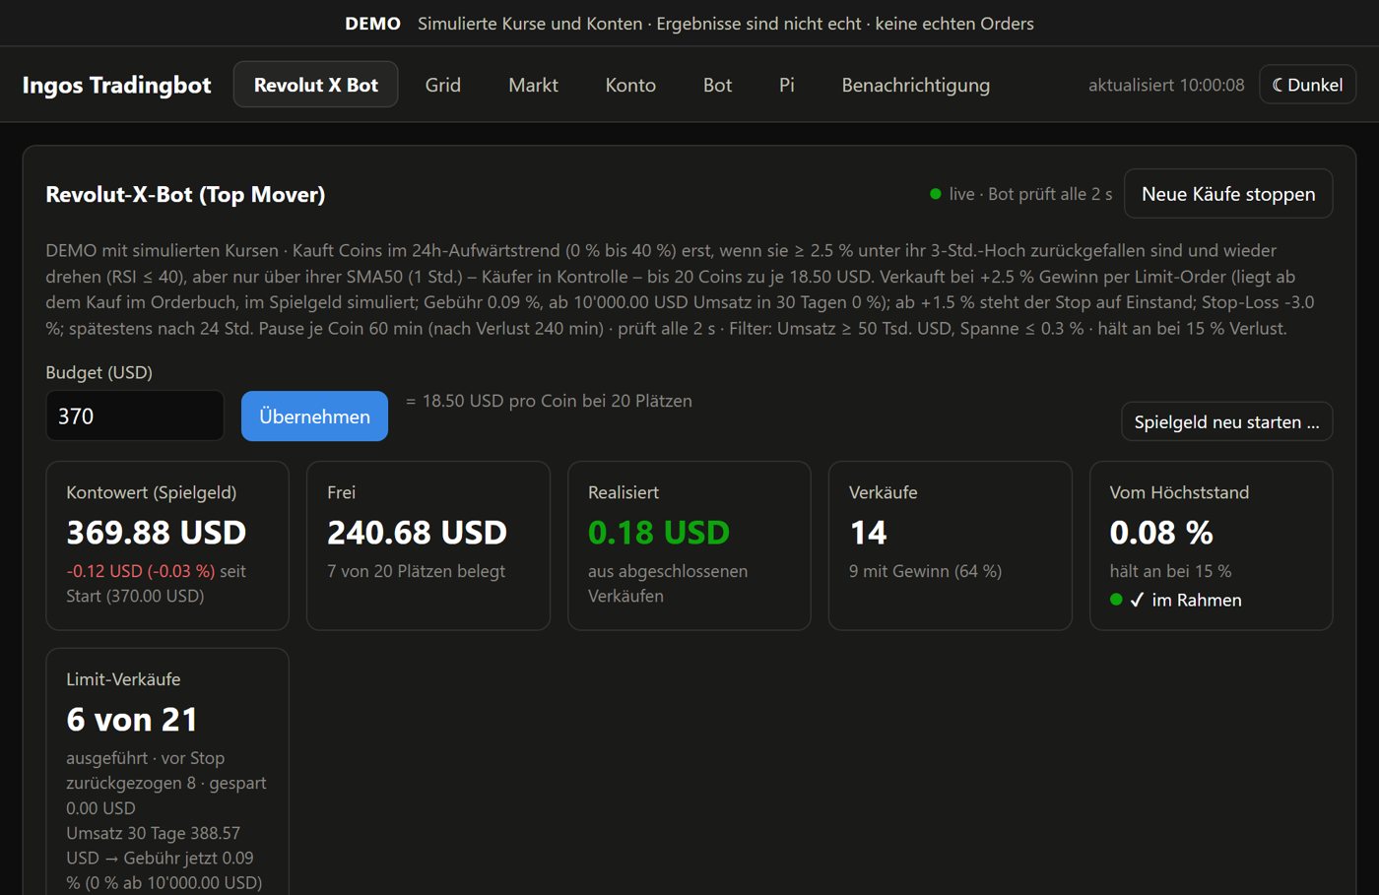
Task: Click the text '7 von 20 Plätzen belegt'
Action: [416, 571]
